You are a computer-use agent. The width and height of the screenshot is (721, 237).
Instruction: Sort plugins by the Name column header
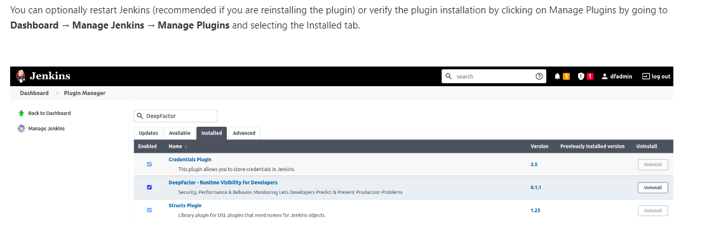[x=177, y=146]
